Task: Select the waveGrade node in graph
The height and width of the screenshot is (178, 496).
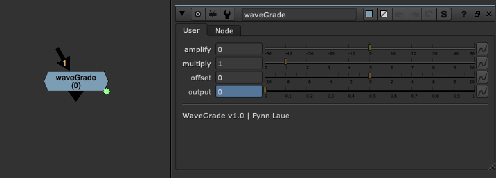Action: pos(76,81)
